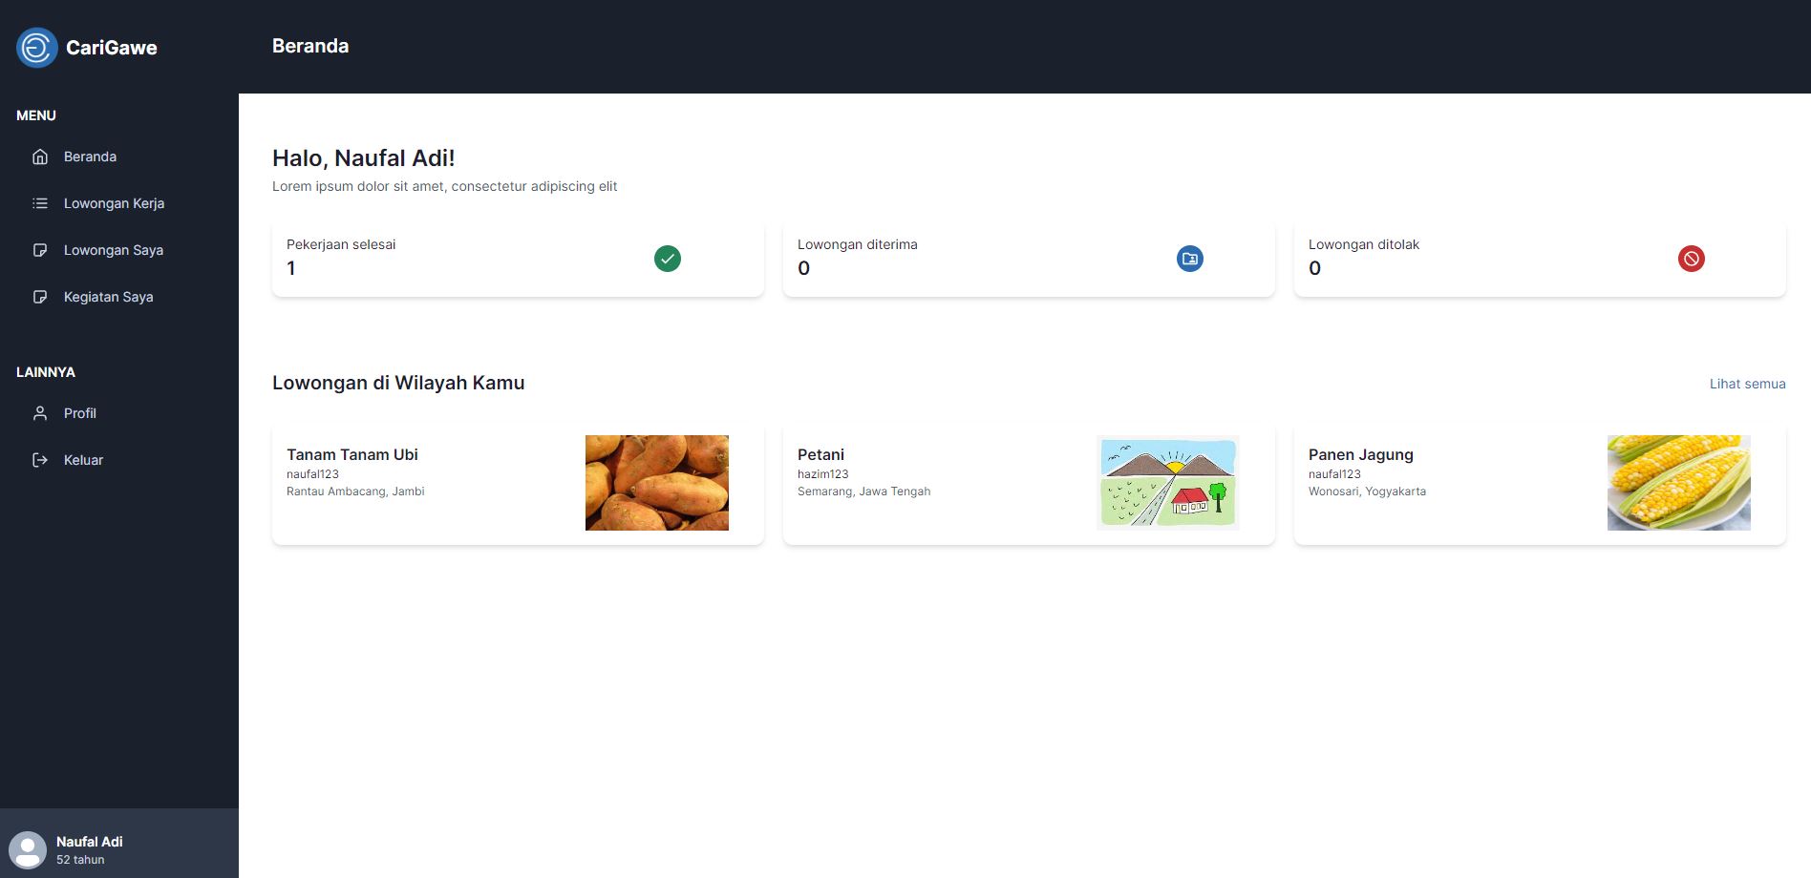1811x878 pixels.
Task: Open the Panen Jagung job title
Action: click(1360, 454)
